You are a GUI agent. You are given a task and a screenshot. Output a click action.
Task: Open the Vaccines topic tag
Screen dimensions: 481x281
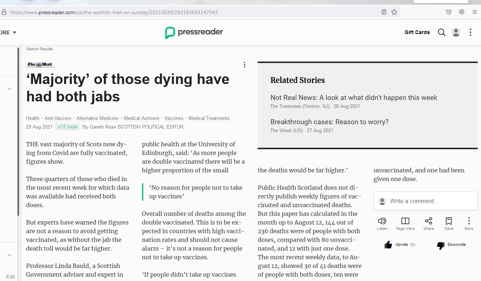pyautogui.click(x=174, y=118)
